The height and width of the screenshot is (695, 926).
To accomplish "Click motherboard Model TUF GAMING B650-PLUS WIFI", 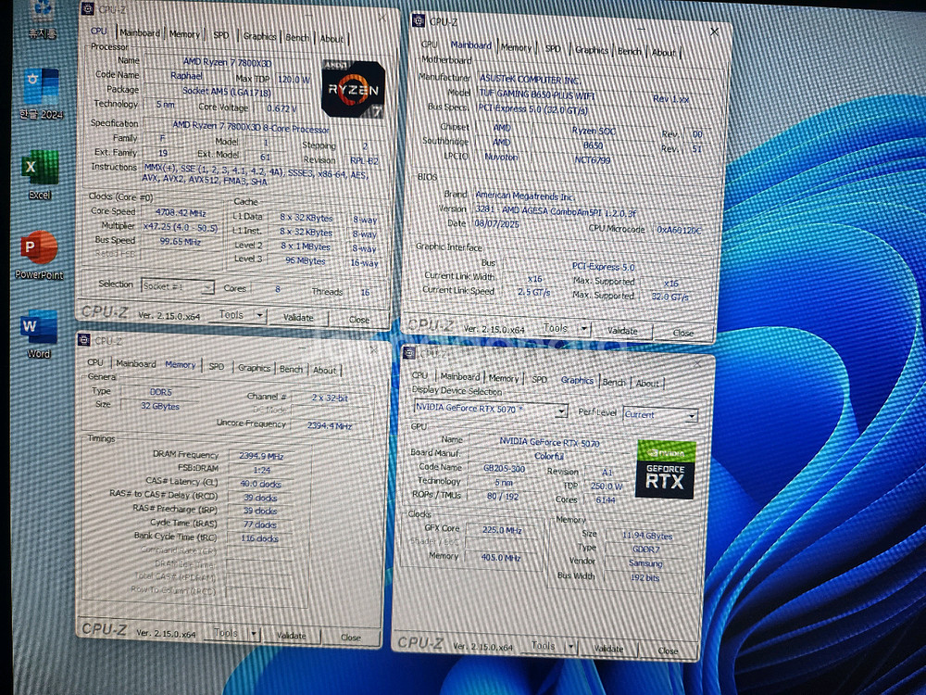I will click(537, 94).
